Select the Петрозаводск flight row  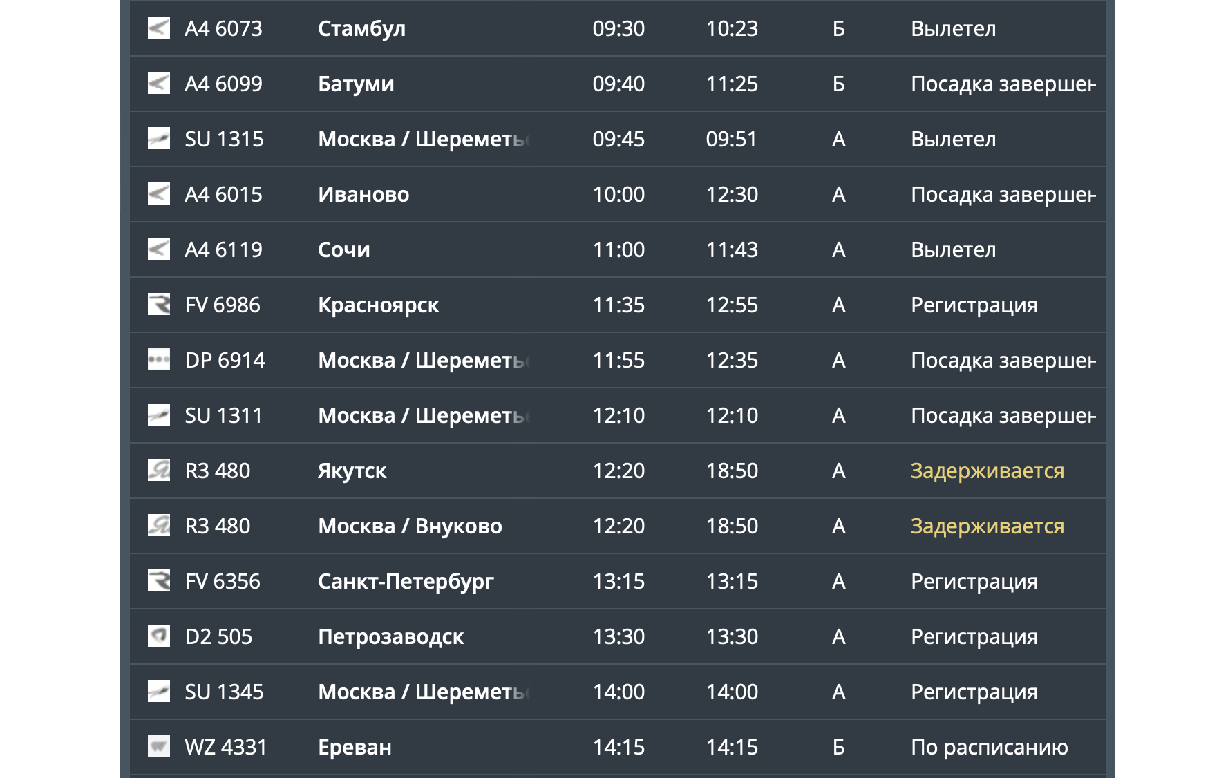pos(391,636)
